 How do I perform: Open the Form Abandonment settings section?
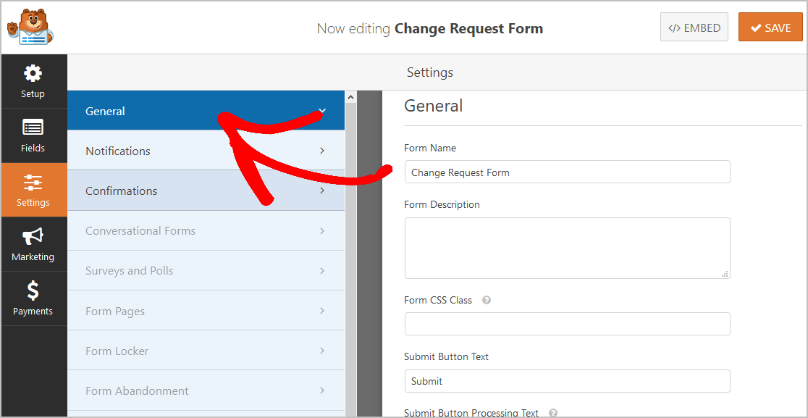point(206,390)
